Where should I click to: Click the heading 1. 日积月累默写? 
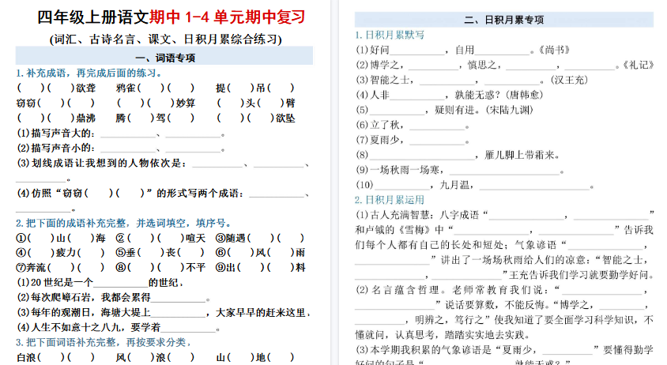pos(390,35)
